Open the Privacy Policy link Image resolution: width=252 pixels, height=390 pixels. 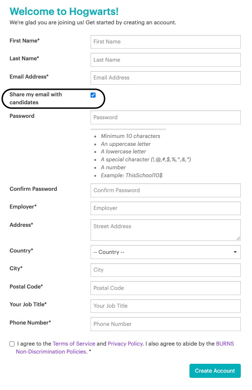[x=126, y=344]
